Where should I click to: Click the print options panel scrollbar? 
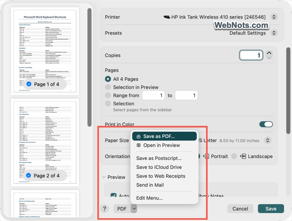point(288,91)
